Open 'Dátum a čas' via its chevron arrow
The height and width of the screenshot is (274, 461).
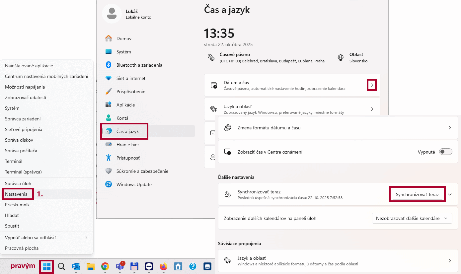pyautogui.click(x=372, y=85)
